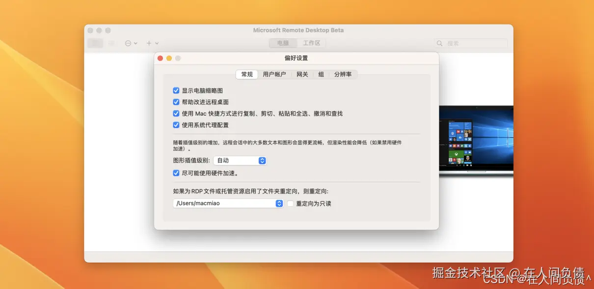
Task: Uncheck 使用系统代理配置
Action: tap(176, 125)
